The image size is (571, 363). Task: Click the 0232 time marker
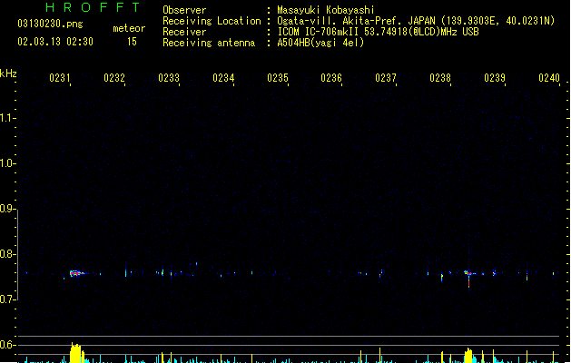point(114,78)
